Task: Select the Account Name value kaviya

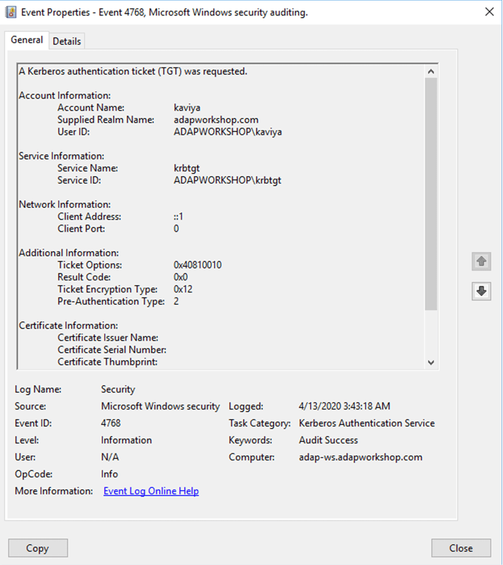Action: (186, 108)
